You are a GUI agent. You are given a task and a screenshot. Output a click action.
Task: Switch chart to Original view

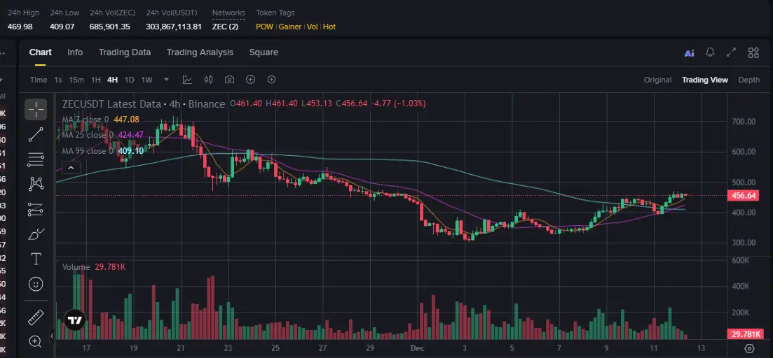click(x=657, y=80)
